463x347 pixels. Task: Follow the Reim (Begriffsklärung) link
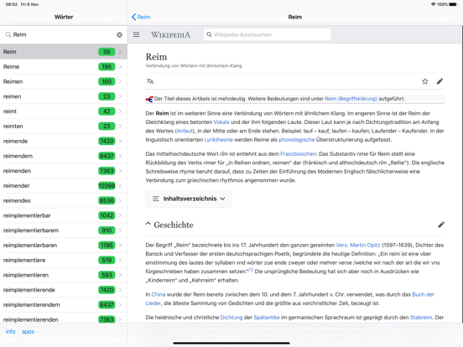tap(351, 99)
